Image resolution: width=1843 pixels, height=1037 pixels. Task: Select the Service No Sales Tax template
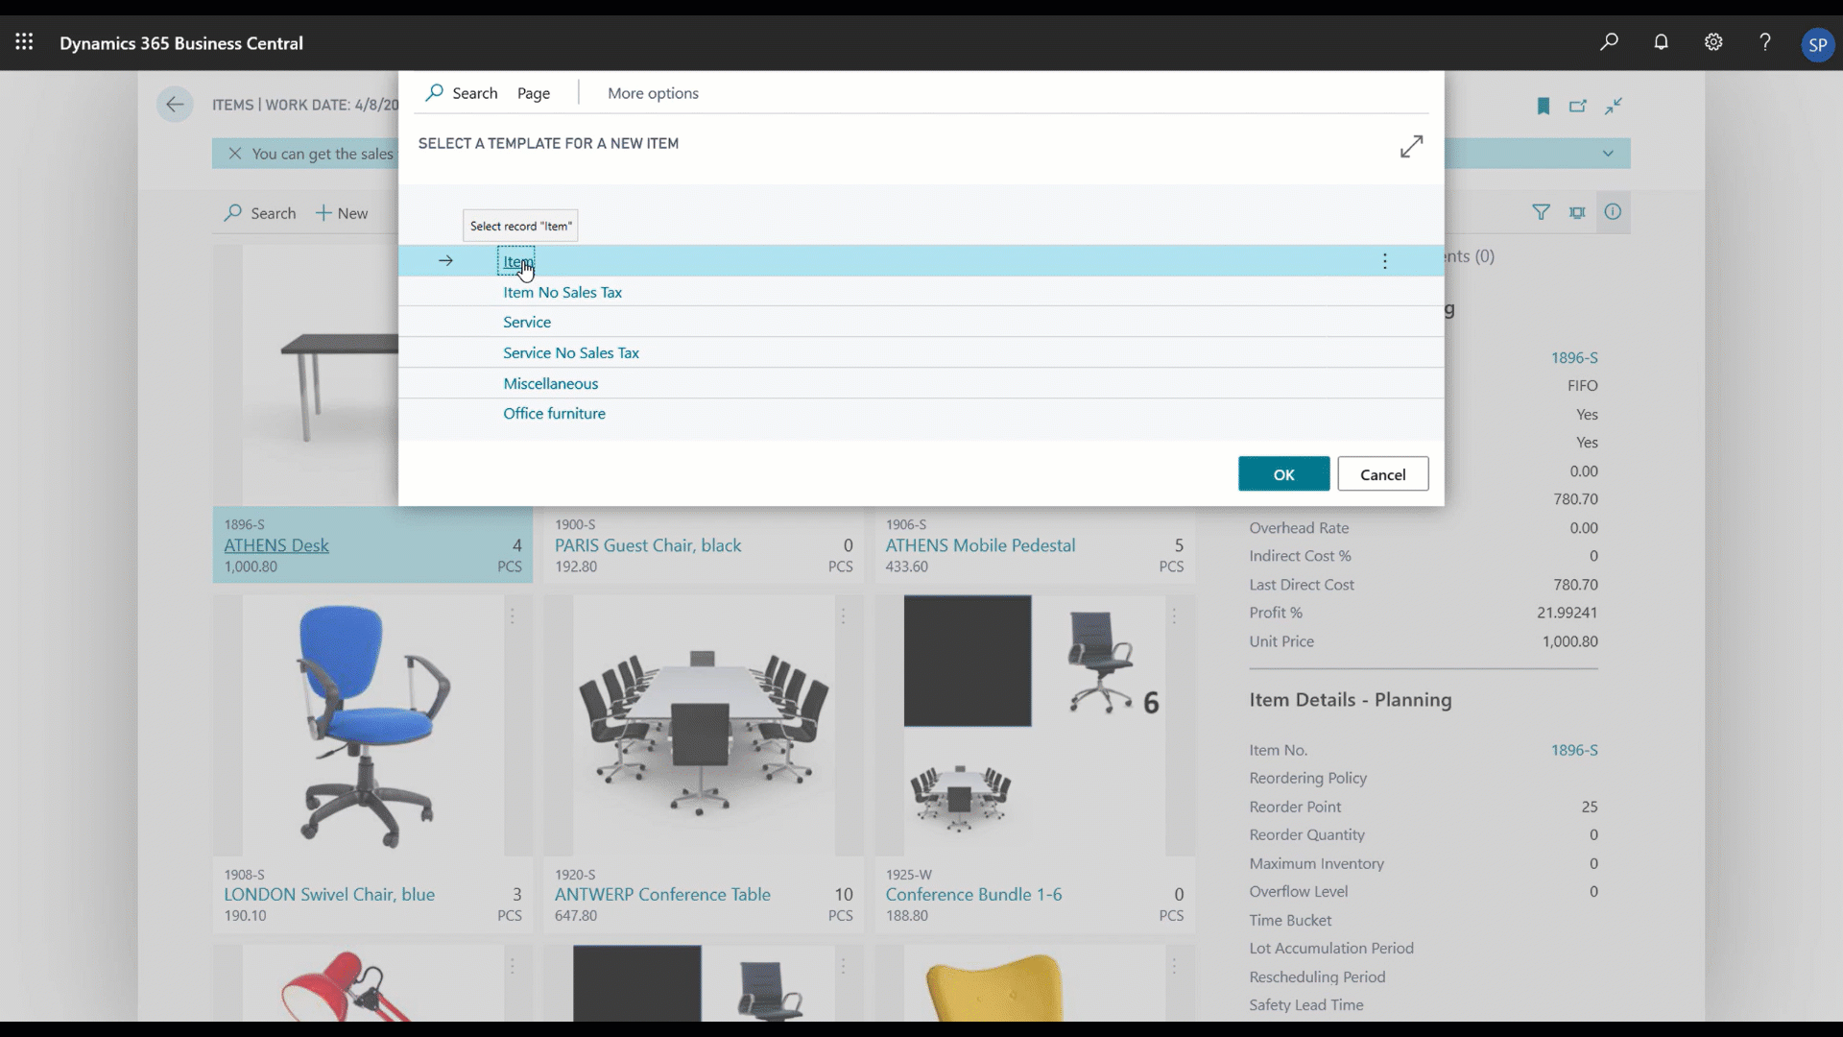coord(571,353)
